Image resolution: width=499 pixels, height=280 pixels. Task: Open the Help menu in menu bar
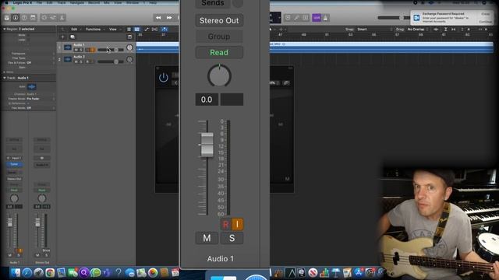tap(153, 2)
